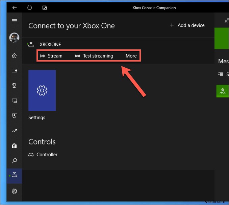Open My games sidebar icon
The height and width of the screenshot is (205, 229).
click(14, 70)
